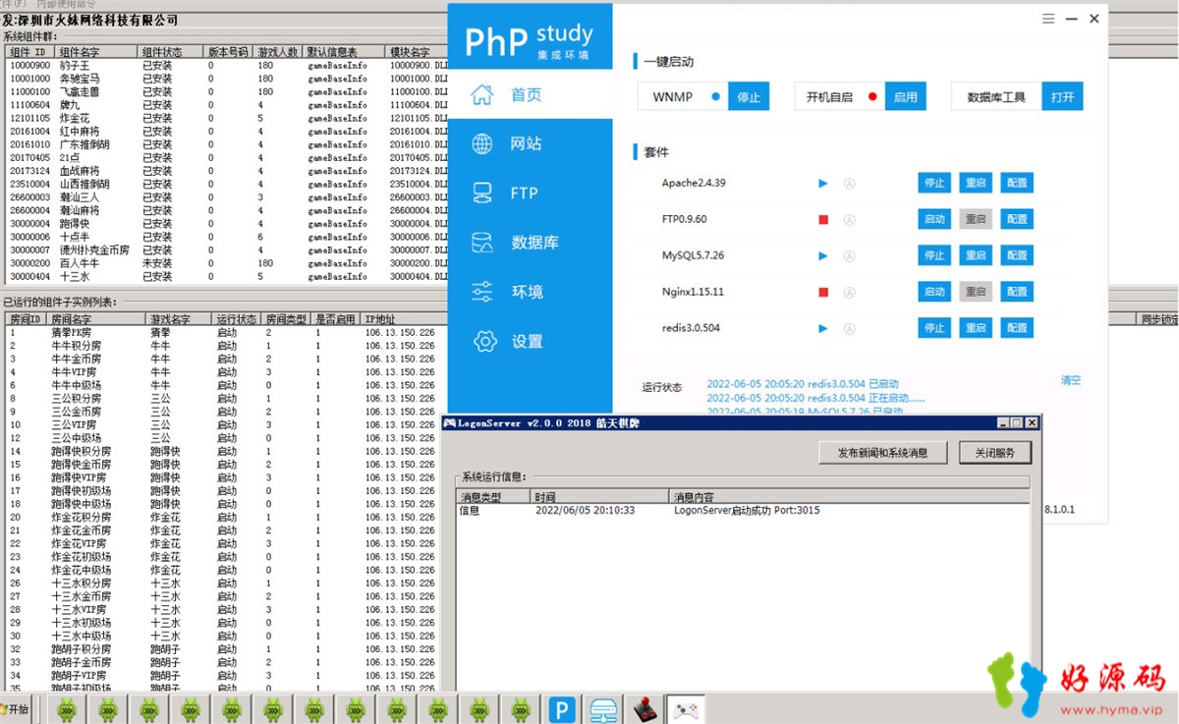Open the phpStudy hamburger menu icon

[x=1048, y=19]
